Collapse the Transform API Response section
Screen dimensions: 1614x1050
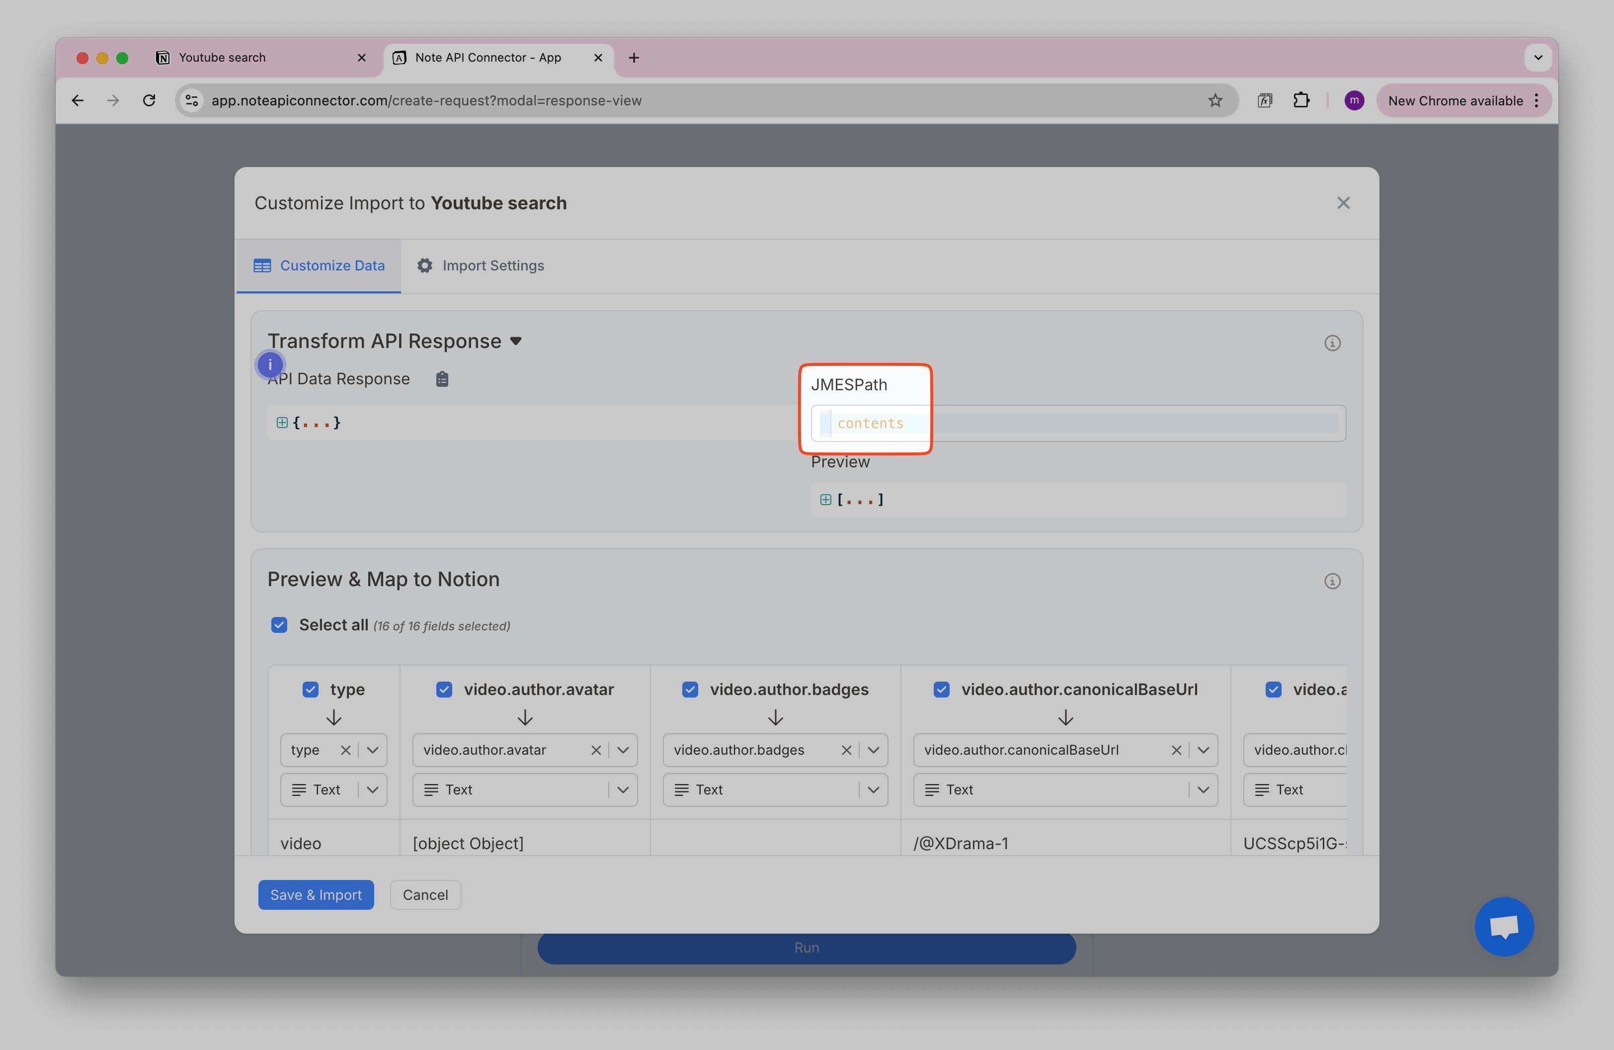click(516, 341)
